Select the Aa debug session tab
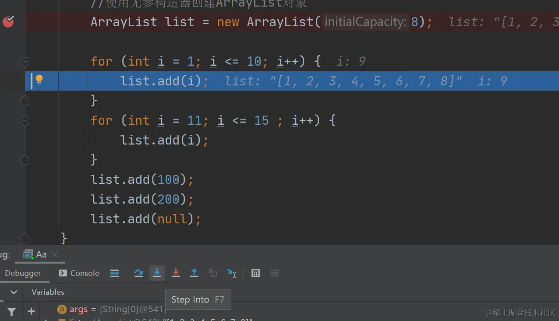Image resolution: width=559 pixels, height=321 pixels. coord(41,254)
